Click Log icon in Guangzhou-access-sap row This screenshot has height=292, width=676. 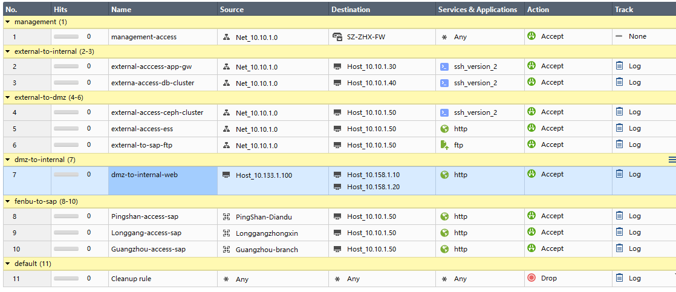click(x=620, y=248)
